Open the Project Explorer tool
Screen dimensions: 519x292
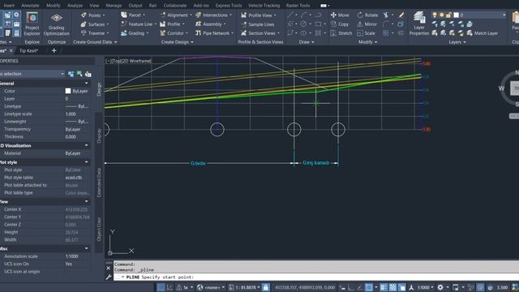pyautogui.click(x=32, y=24)
